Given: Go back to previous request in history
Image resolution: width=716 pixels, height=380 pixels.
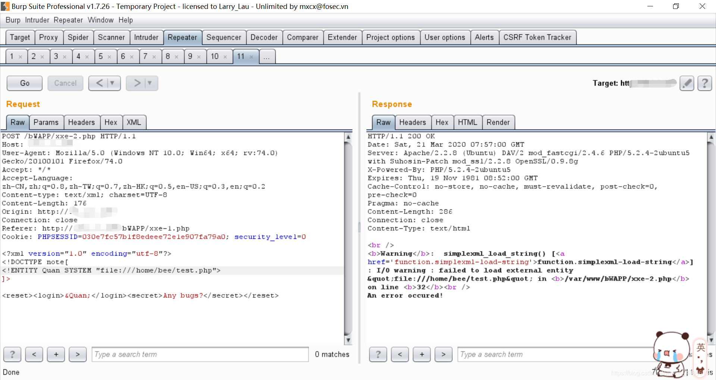Looking at the screenshot, I should [x=100, y=83].
